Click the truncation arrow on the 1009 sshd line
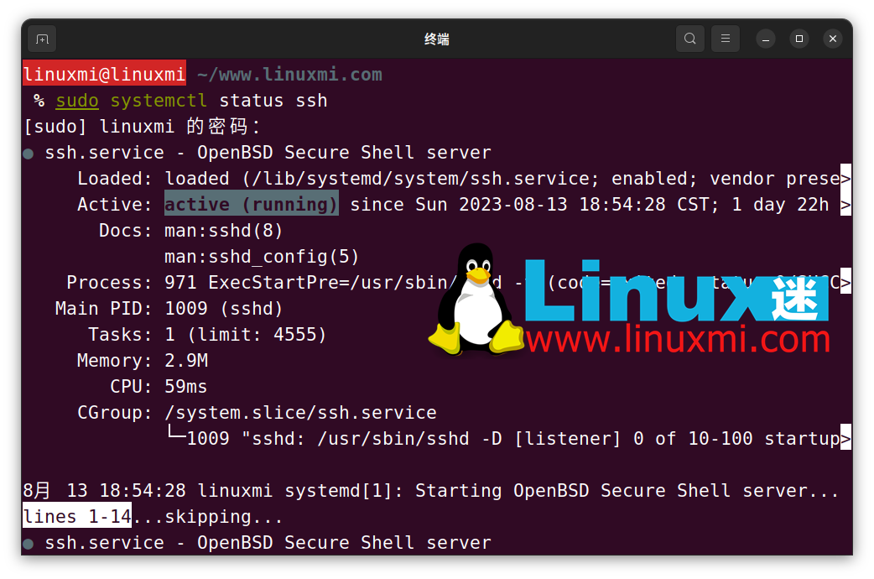 [845, 438]
